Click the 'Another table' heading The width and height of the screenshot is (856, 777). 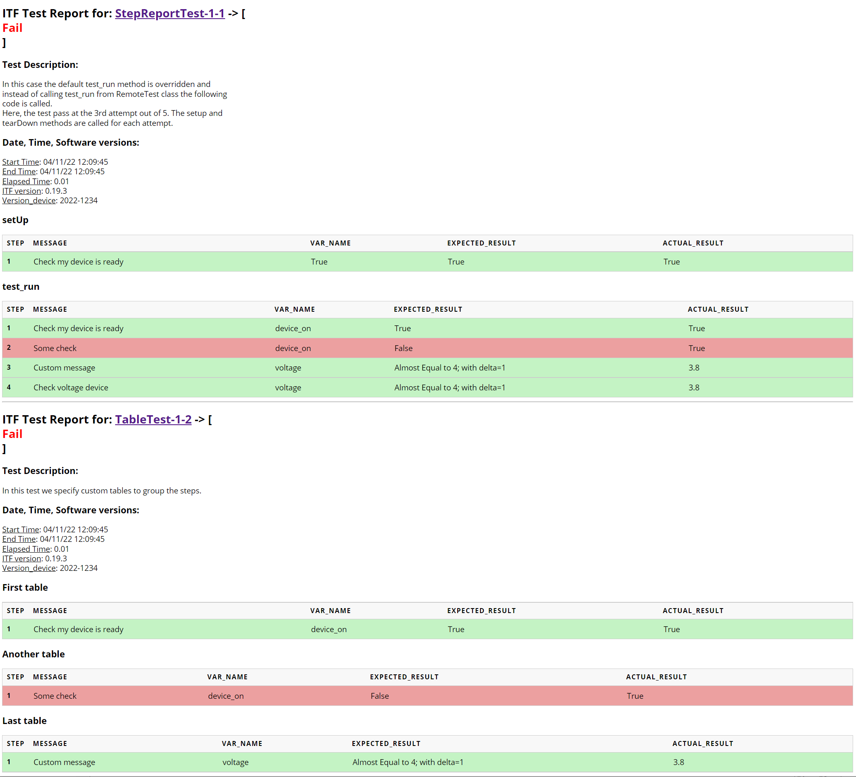coord(34,654)
